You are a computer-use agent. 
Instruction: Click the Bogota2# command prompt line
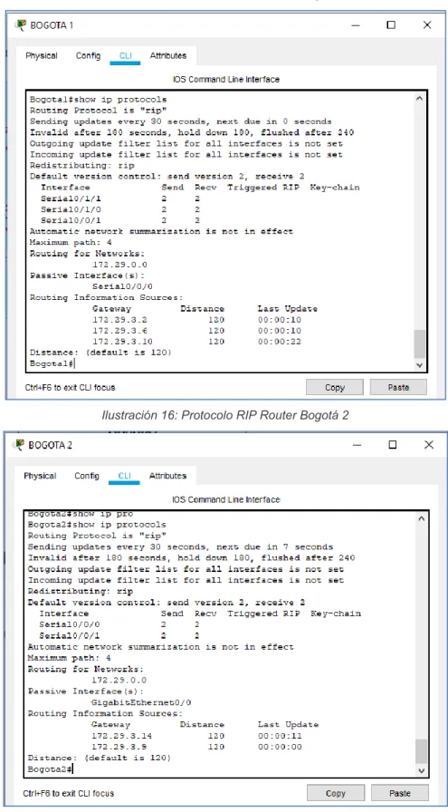pyautogui.click(x=50, y=769)
